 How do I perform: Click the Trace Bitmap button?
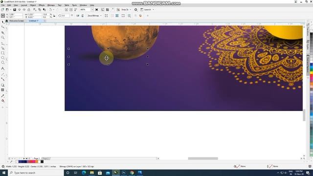click(93, 16)
